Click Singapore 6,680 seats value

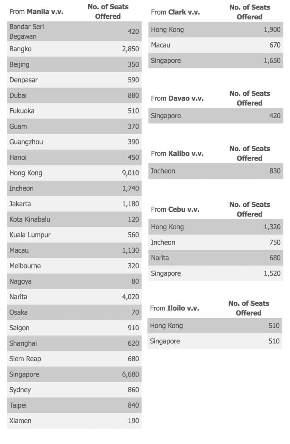(130, 374)
